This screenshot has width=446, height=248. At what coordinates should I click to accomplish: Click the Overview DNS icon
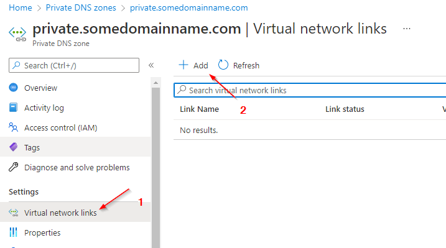pyautogui.click(x=13, y=88)
